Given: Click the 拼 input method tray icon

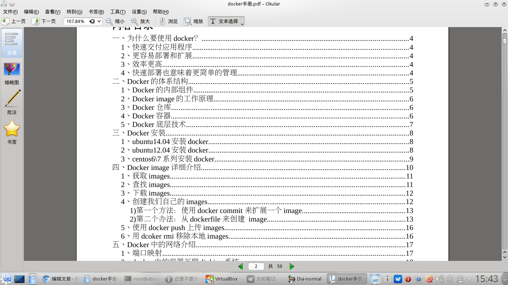Looking at the screenshot, I should 429,279.
